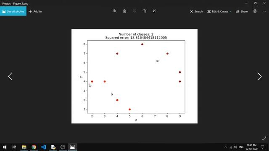
Task: Open the See more ellipsis menu
Action: [x=264, y=11]
